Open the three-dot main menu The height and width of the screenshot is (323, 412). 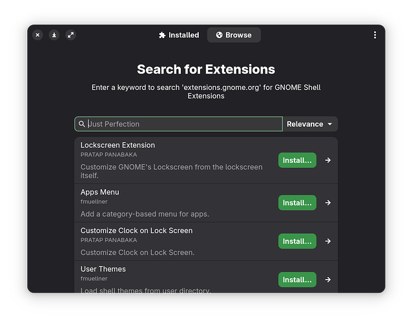(375, 35)
